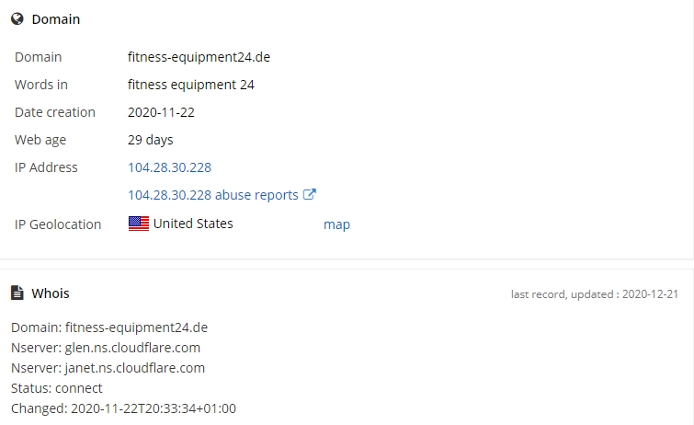
Task: Click the 2020-11-22 creation date value
Action: pos(161,112)
